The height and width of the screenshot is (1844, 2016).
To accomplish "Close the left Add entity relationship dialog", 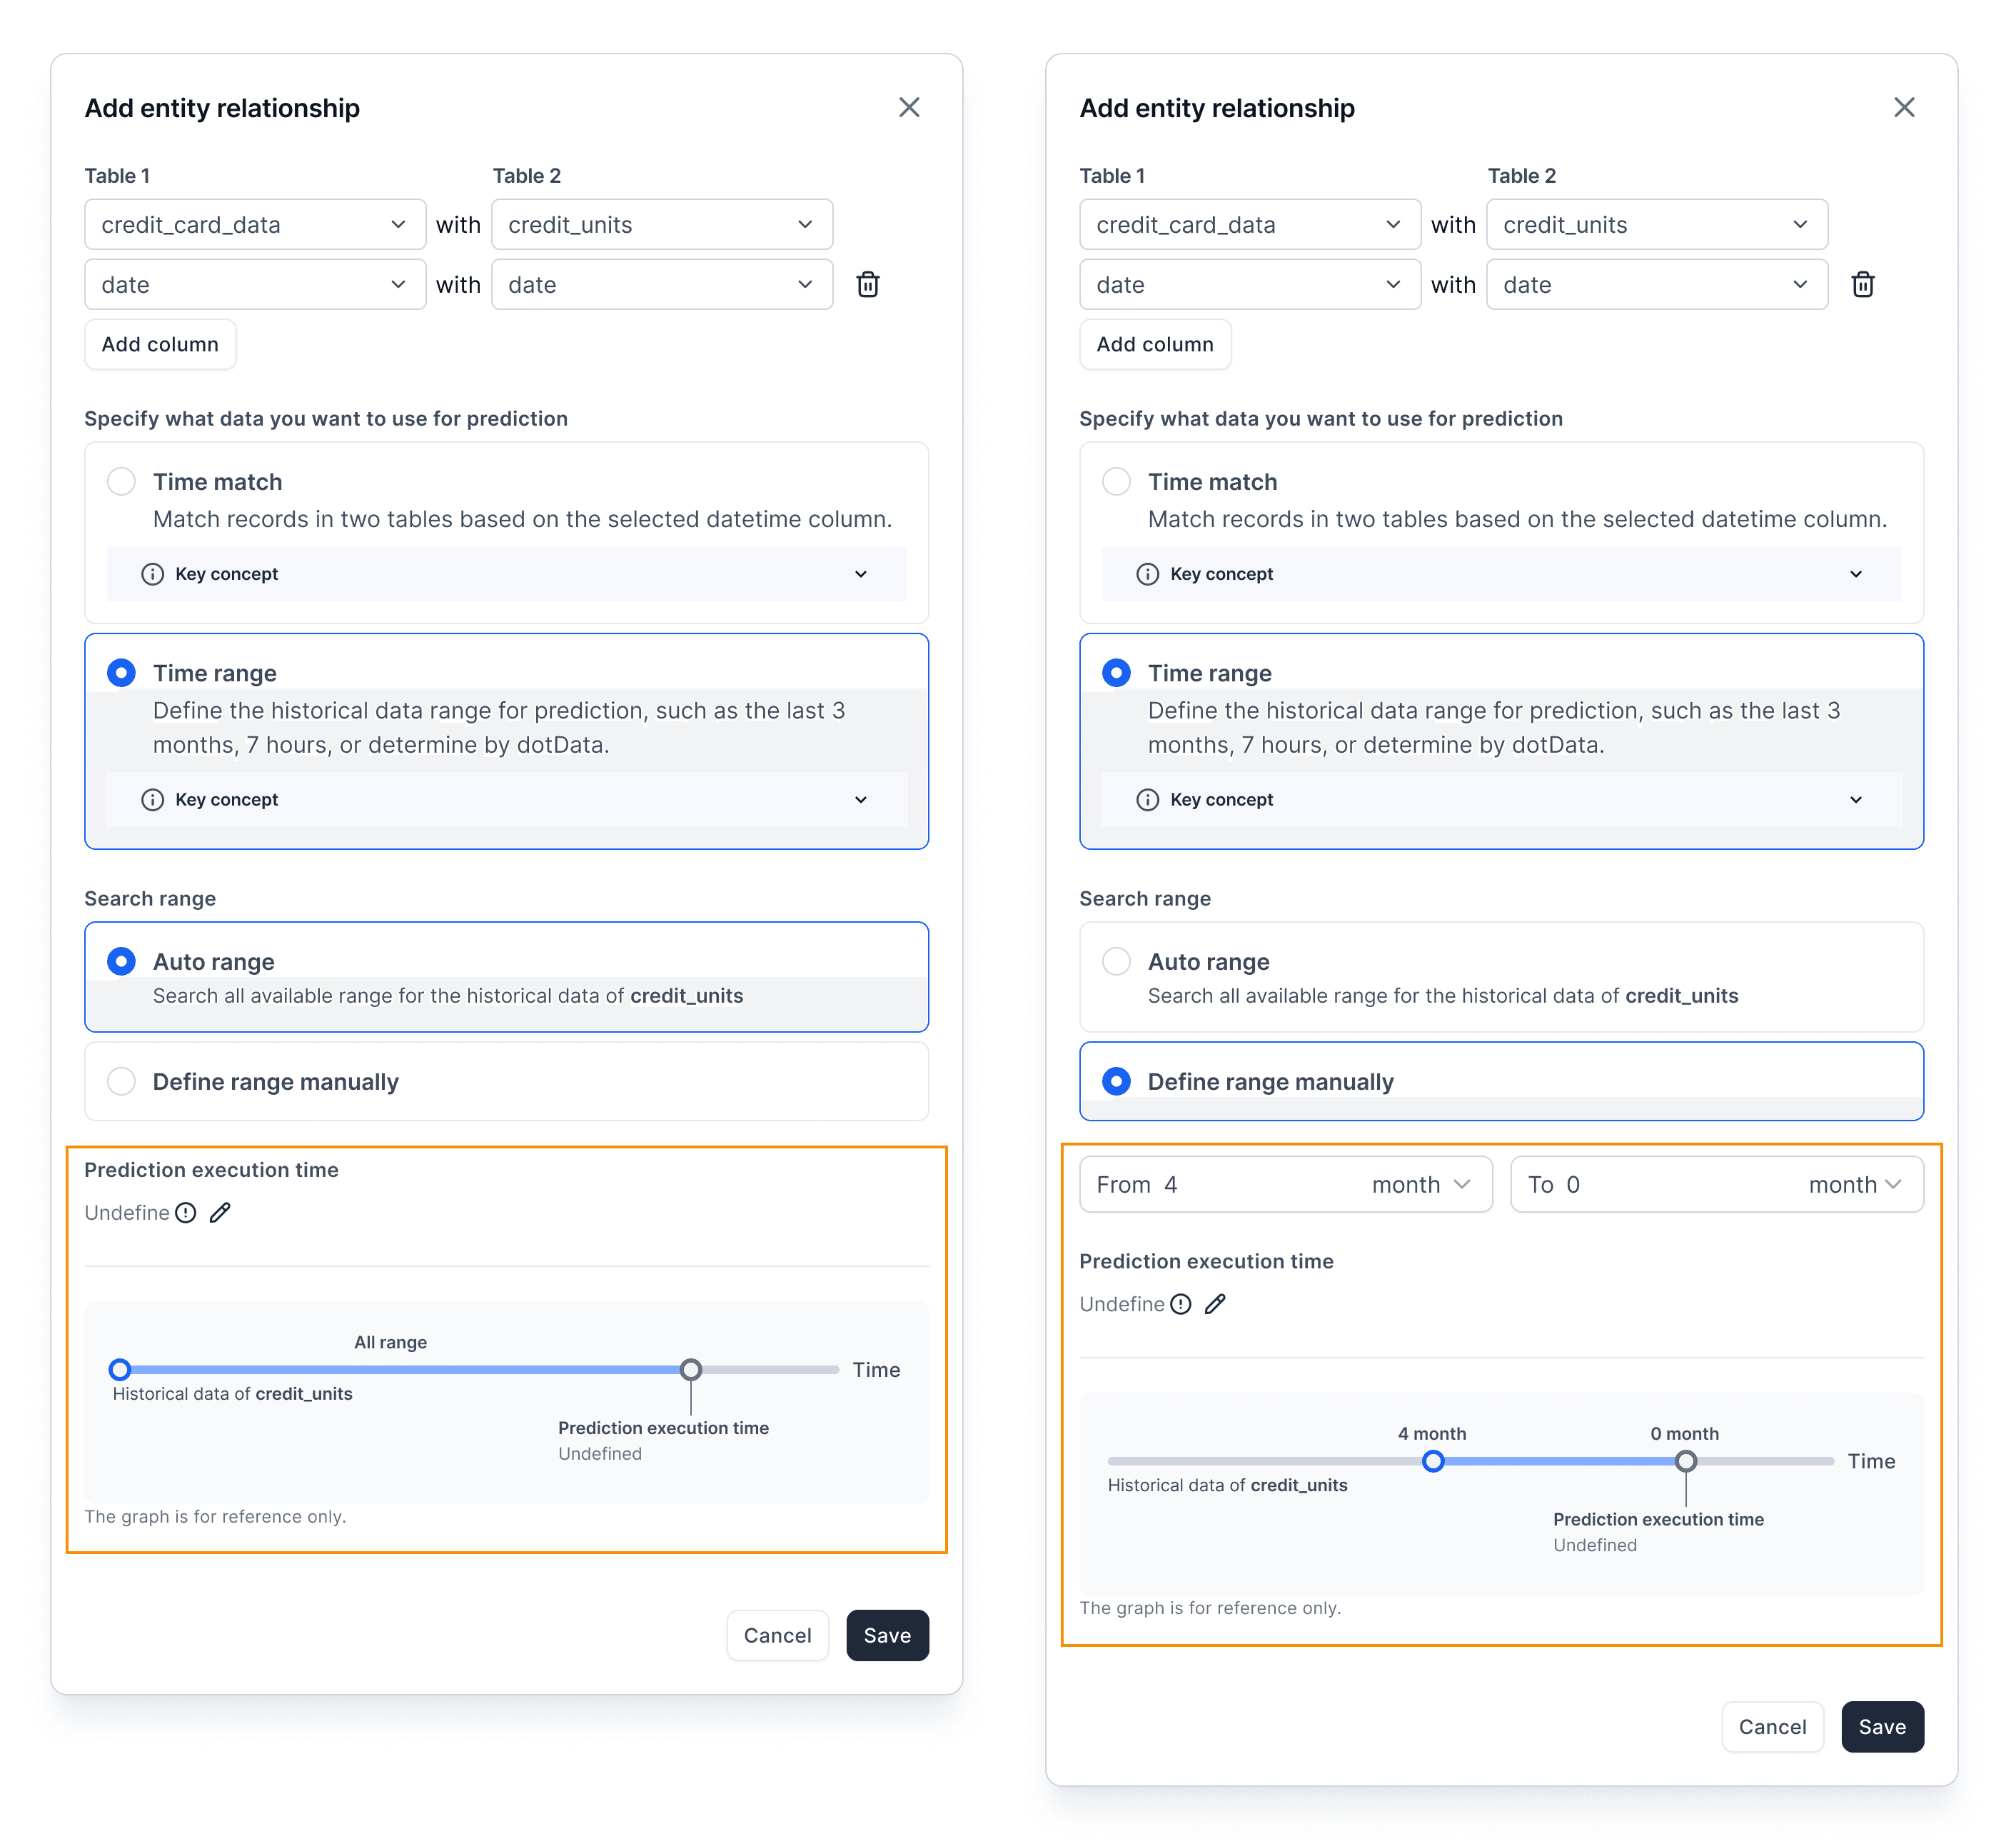I will coord(908,107).
